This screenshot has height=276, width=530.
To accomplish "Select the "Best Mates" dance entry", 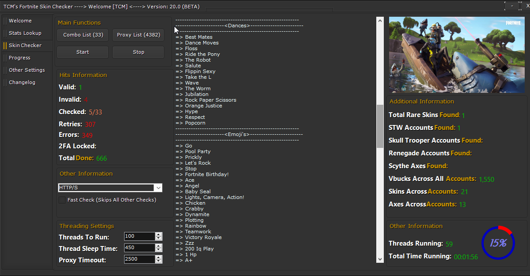I will coord(194,37).
